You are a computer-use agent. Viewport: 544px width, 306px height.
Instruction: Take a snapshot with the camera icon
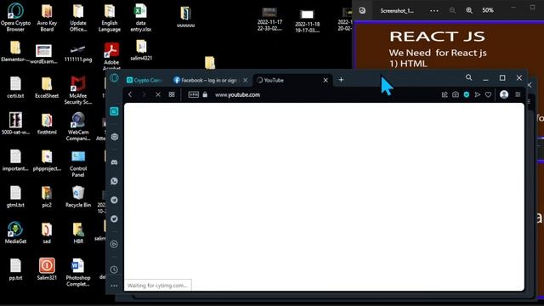(456, 94)
